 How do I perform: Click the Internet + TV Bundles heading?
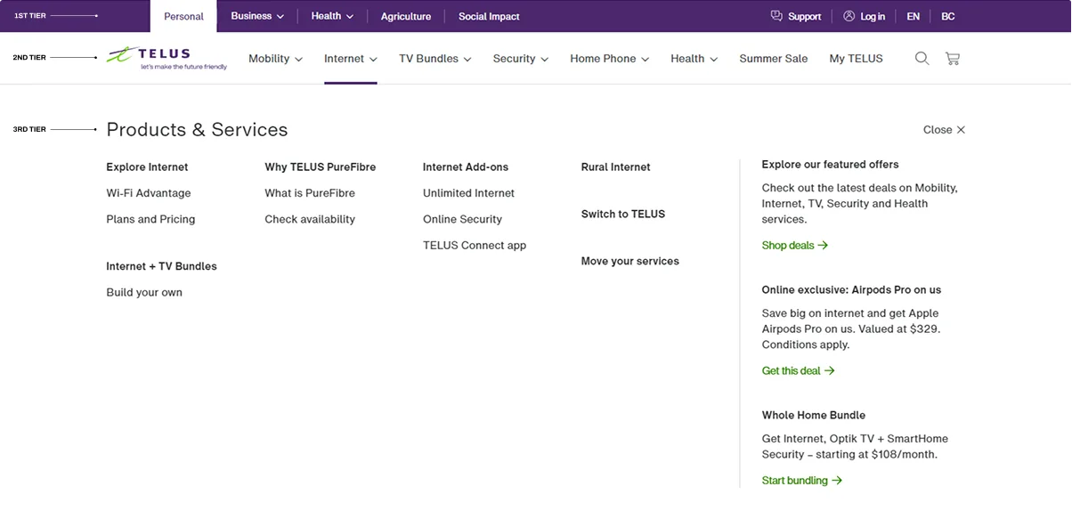[161, 266]
